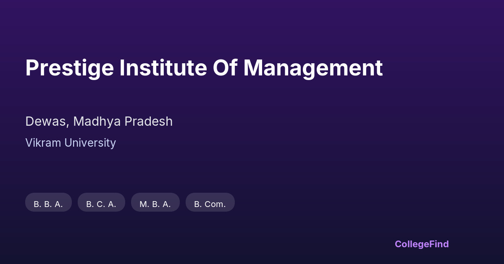Click the word Management in the heading
This screenshot has height=264, width=504.
(313, 68)
